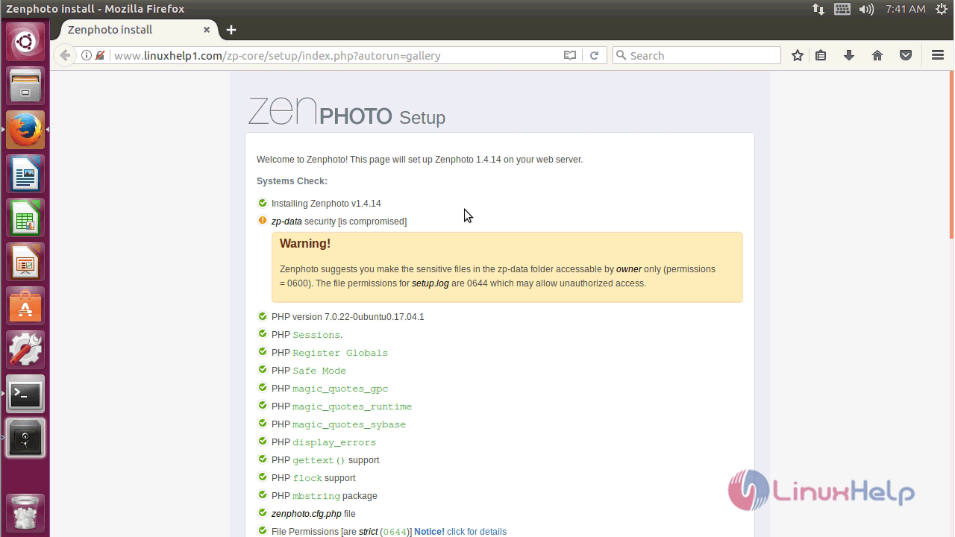Click 'PHP version 7.0.22-0ubuntu0.17.04.1' row

348,317
